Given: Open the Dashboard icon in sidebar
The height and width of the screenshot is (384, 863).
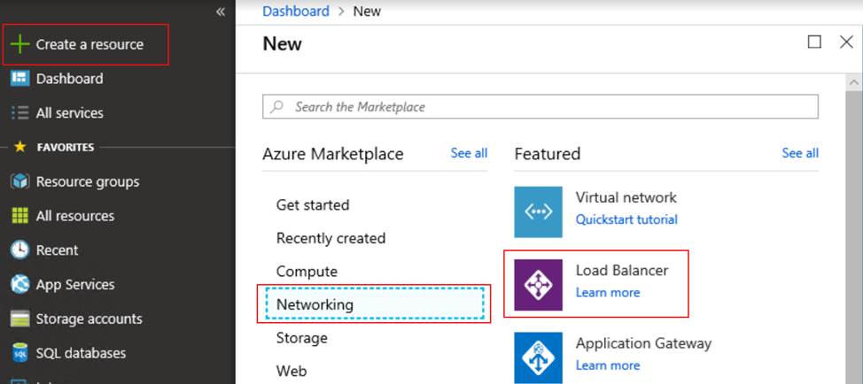Looking at the screenshot, I should tap(19, 79).
